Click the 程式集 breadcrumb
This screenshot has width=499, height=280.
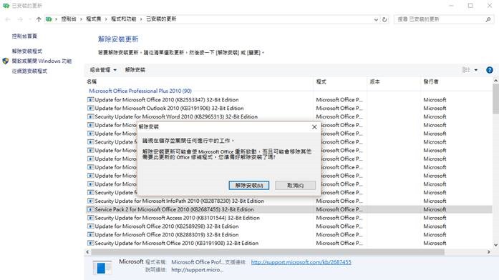point(94,19)
